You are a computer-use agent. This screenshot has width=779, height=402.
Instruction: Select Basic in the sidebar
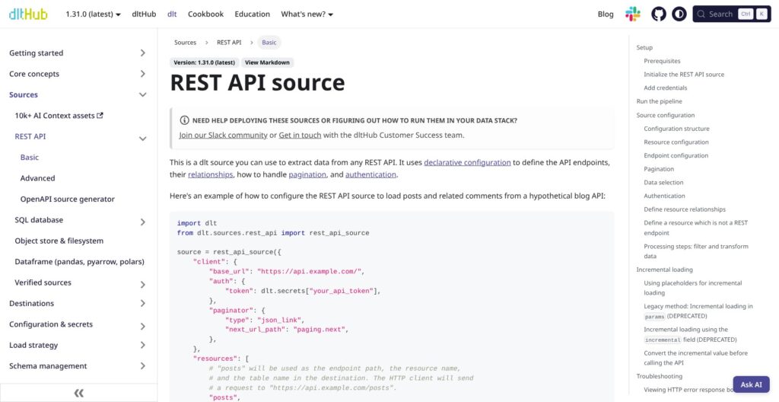coord(30,157)
